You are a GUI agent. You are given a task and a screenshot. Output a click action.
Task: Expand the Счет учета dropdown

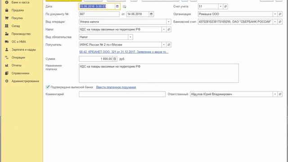(x=220, y=6)
